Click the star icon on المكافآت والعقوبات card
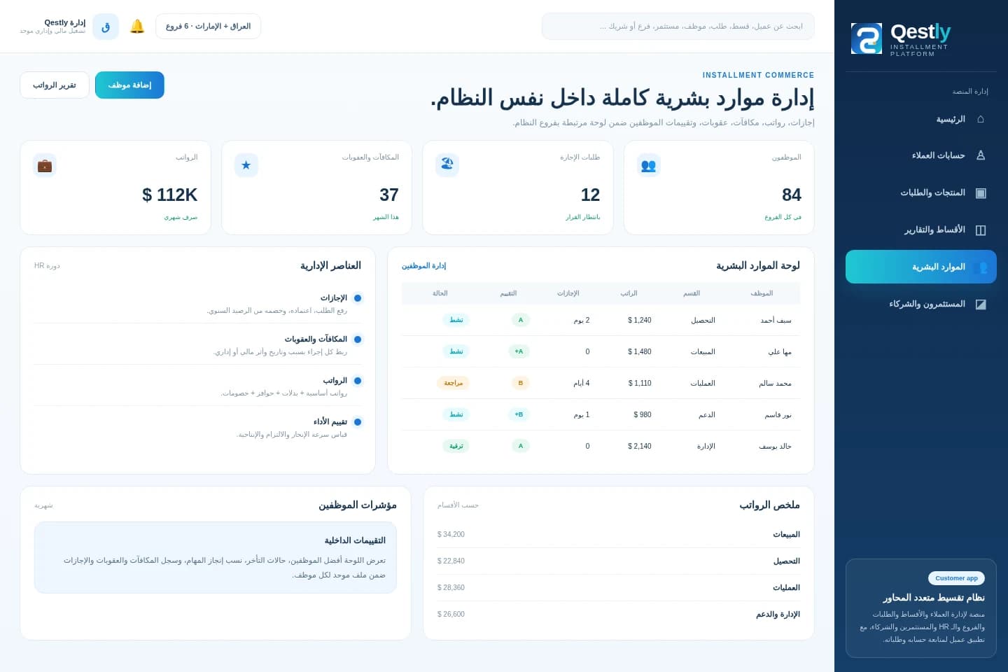 (x=246, y=165)
